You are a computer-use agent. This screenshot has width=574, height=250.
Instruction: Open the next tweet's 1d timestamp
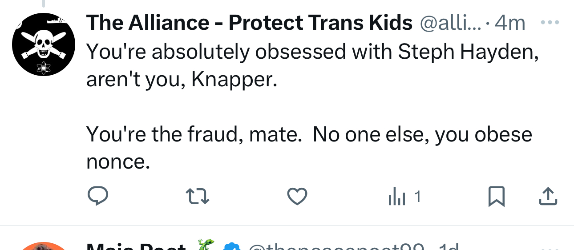[x=449, y=247]
